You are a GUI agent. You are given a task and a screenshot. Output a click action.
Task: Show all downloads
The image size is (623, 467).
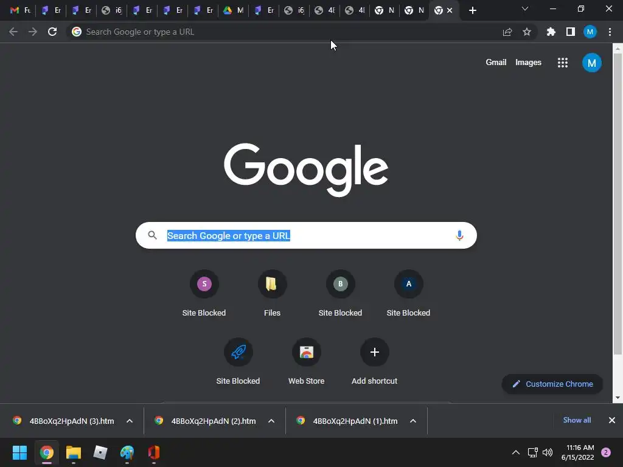pos(577,420)
